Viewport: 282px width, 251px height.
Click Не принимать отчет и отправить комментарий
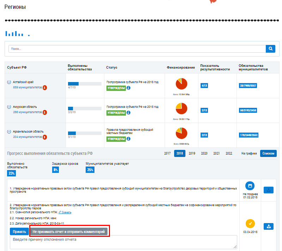(69, 232)
